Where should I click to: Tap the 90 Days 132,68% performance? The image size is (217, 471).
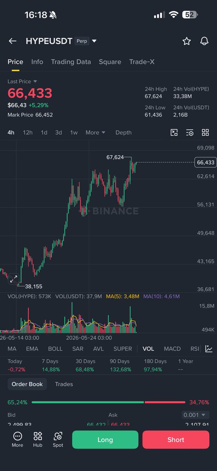[x=120, y=365]
